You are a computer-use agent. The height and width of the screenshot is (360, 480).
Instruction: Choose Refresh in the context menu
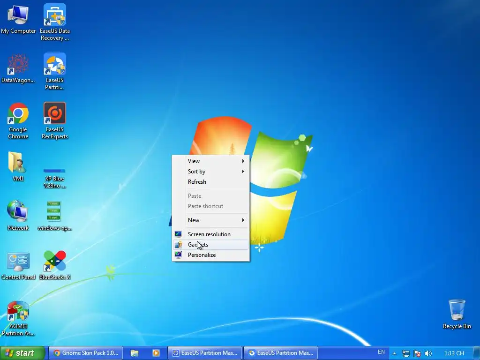[210, 182]
